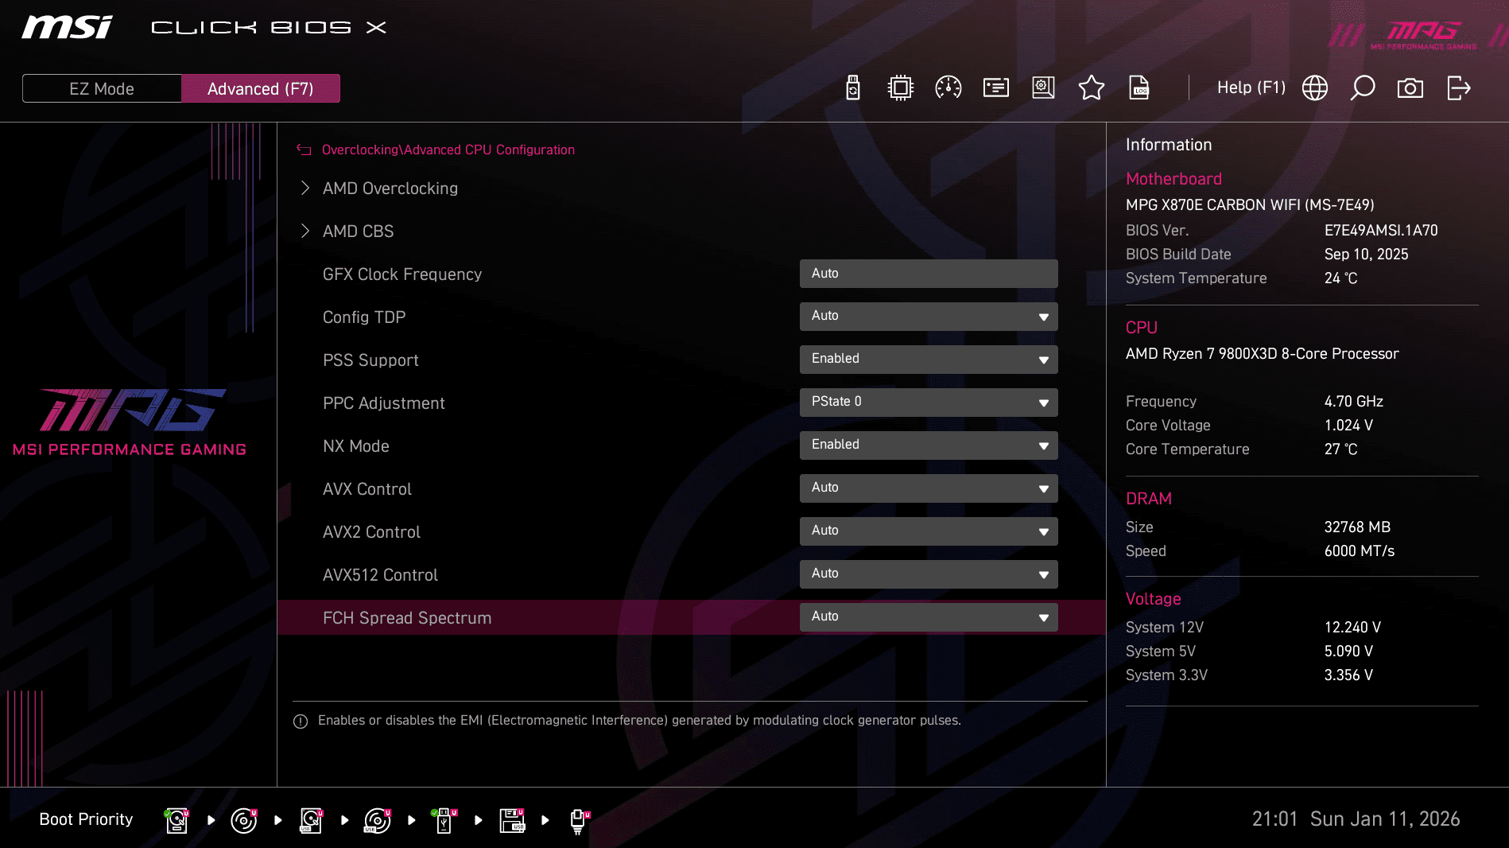1509x848 pixels.
Task: Click the MSI logo
Action: click(x=67, y=27)
